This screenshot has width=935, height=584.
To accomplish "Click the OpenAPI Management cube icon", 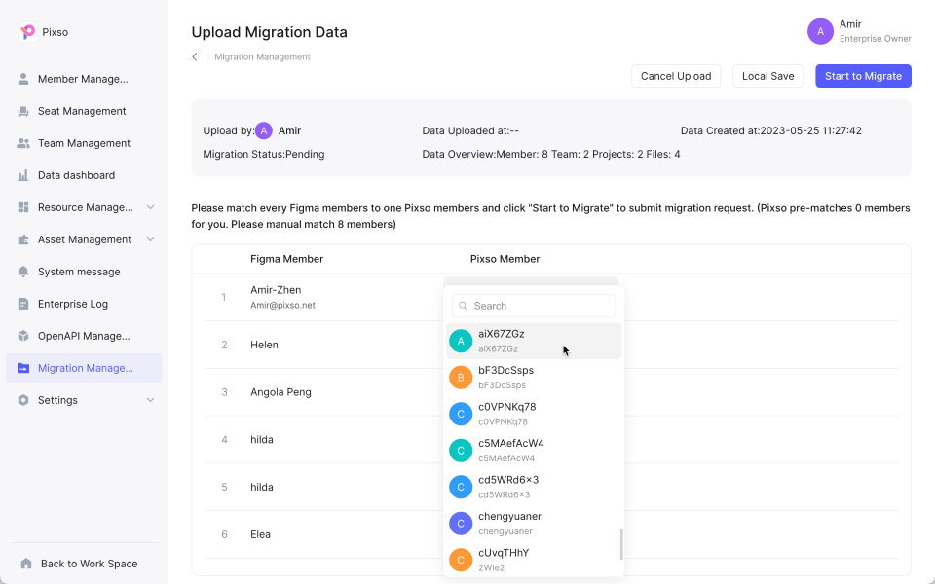I will click(23, 336).
